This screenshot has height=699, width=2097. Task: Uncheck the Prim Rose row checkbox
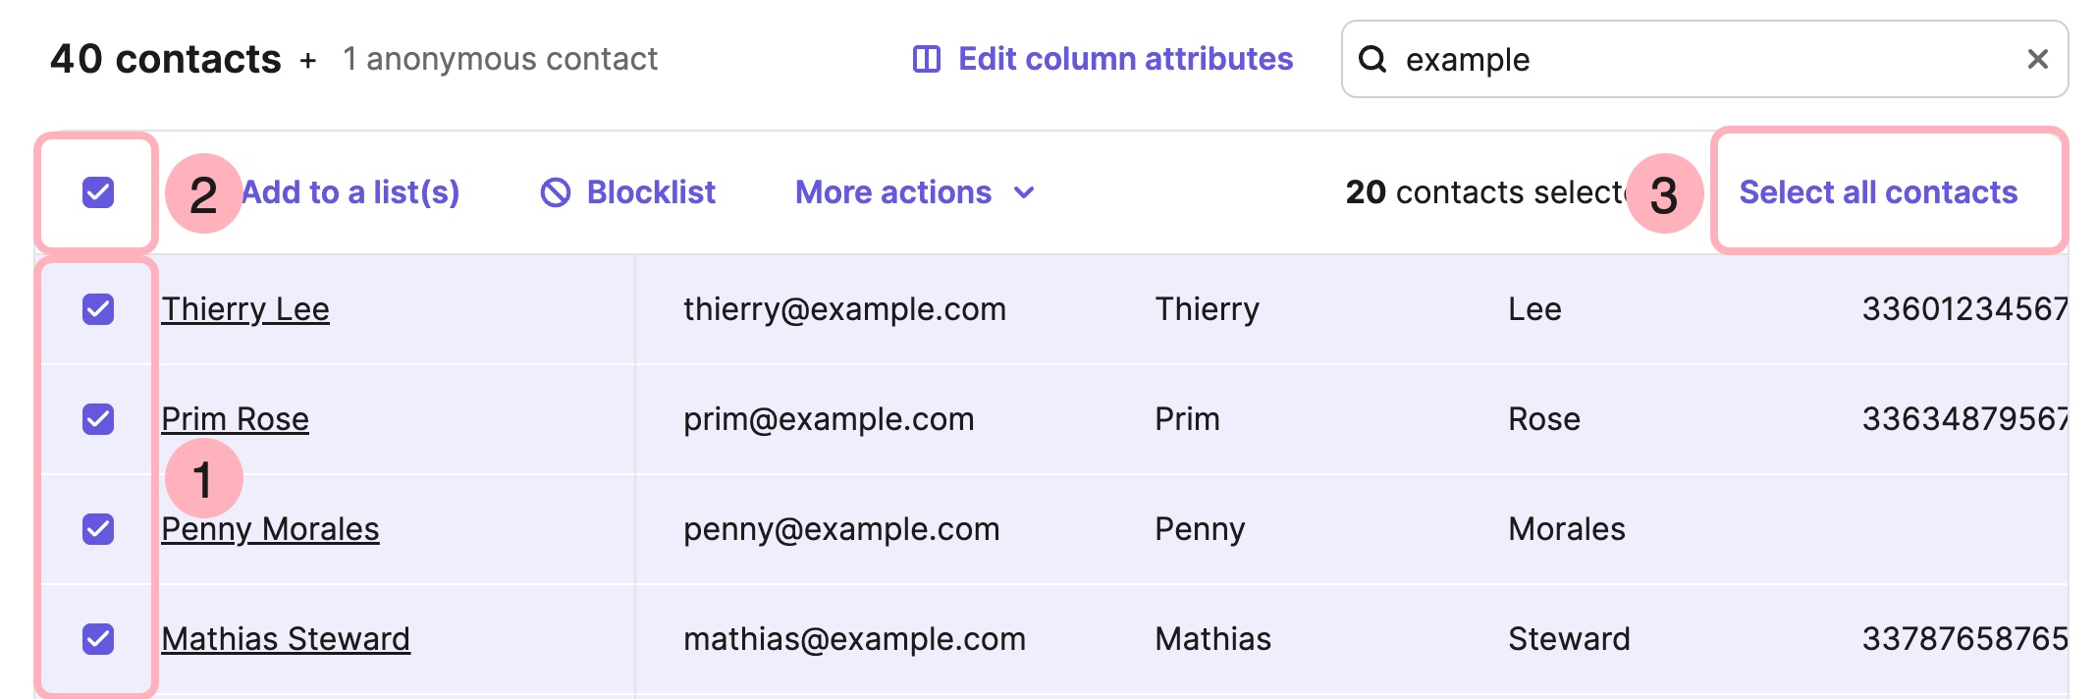[98, 419]
